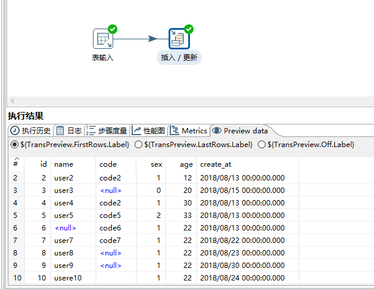This screenshot has height=290, width=374.
Task: Select the TransPreview.LastRows radio button
Action: (x=138, y=145)
